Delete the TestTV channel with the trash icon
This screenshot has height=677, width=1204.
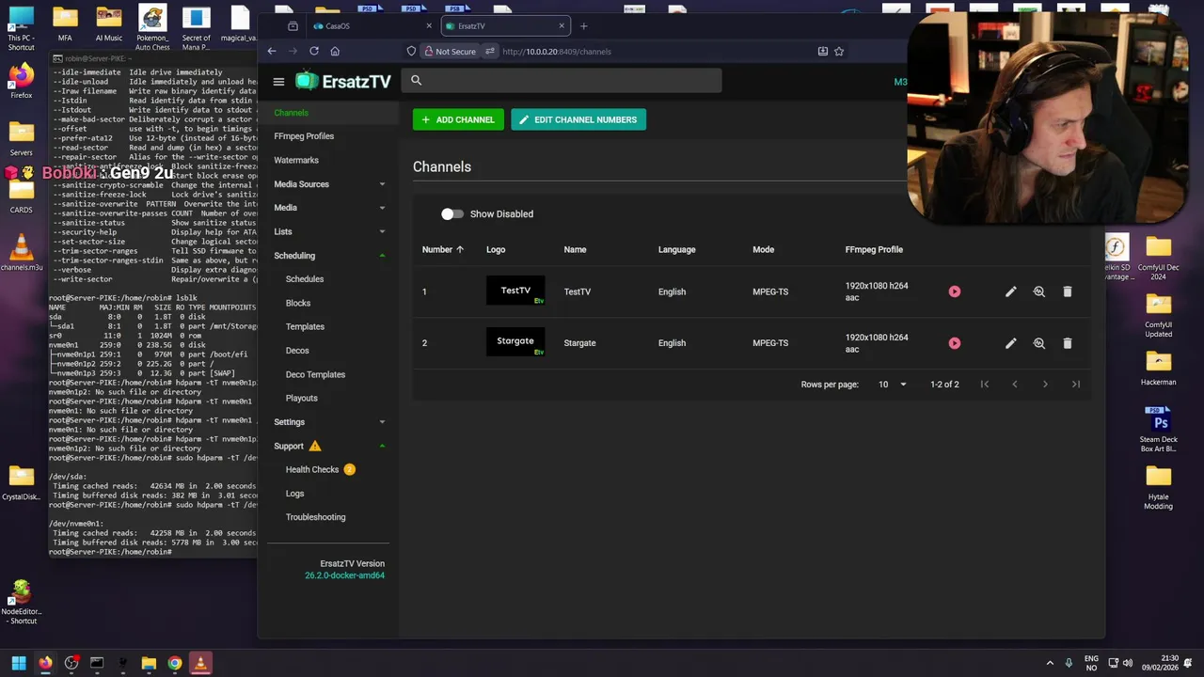coord(1068,291)
